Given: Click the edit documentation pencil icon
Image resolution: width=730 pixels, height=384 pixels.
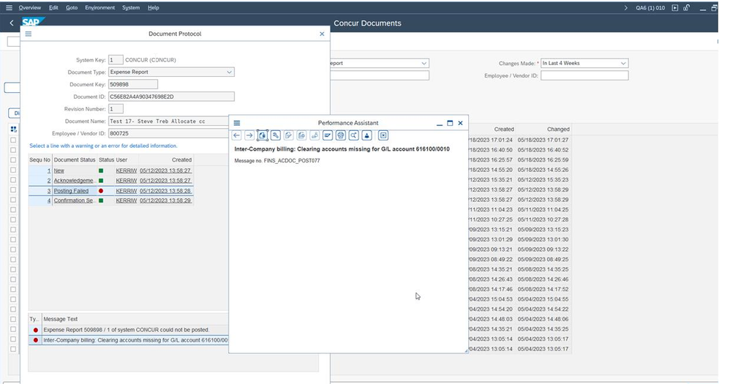Looking at the screenshot, I should (x=289, y=135).
